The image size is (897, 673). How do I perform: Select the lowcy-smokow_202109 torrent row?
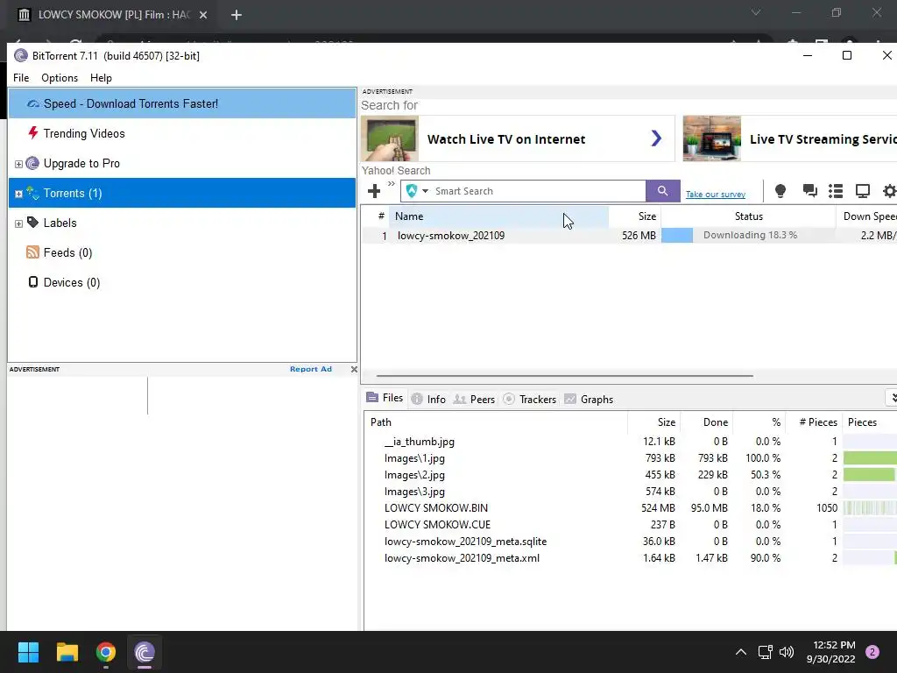coord(629,235)
